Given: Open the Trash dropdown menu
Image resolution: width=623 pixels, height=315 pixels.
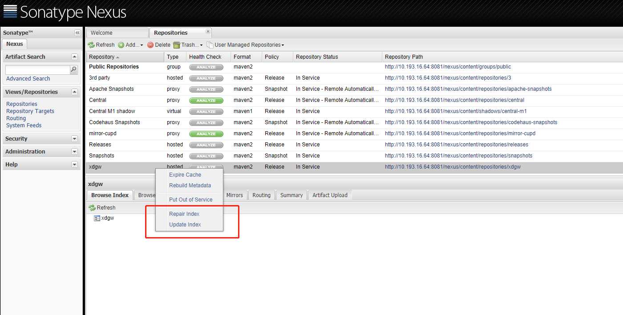Looking at the screenshot, I should (x=188, y=45).
